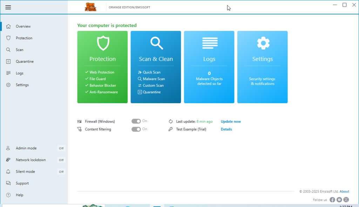Click the Help question mark icon

pyautogui.click(x=8, y=195)
